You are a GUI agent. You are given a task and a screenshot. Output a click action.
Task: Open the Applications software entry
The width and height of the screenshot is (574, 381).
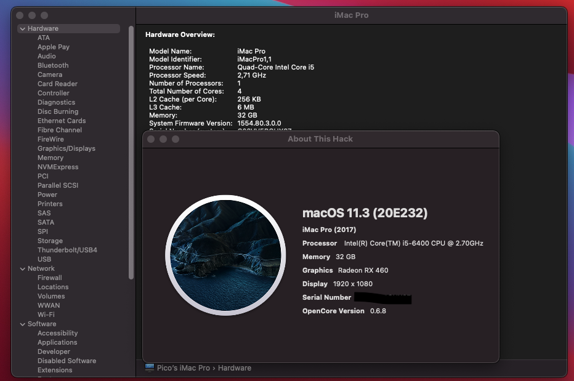pos(57,342)
